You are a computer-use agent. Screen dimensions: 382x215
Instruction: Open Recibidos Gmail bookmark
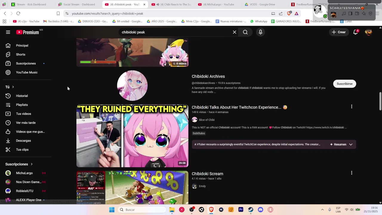(x=59, y=21)
